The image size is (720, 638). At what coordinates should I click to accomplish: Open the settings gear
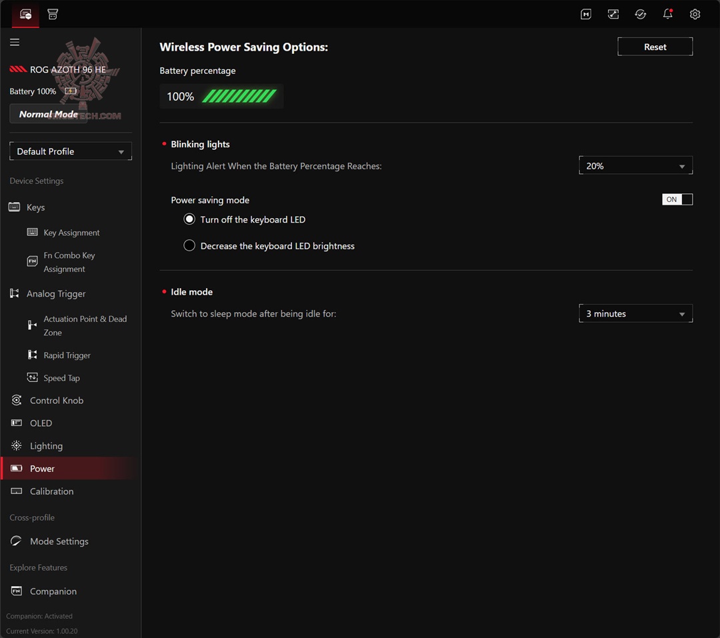(x=695, y=14)
